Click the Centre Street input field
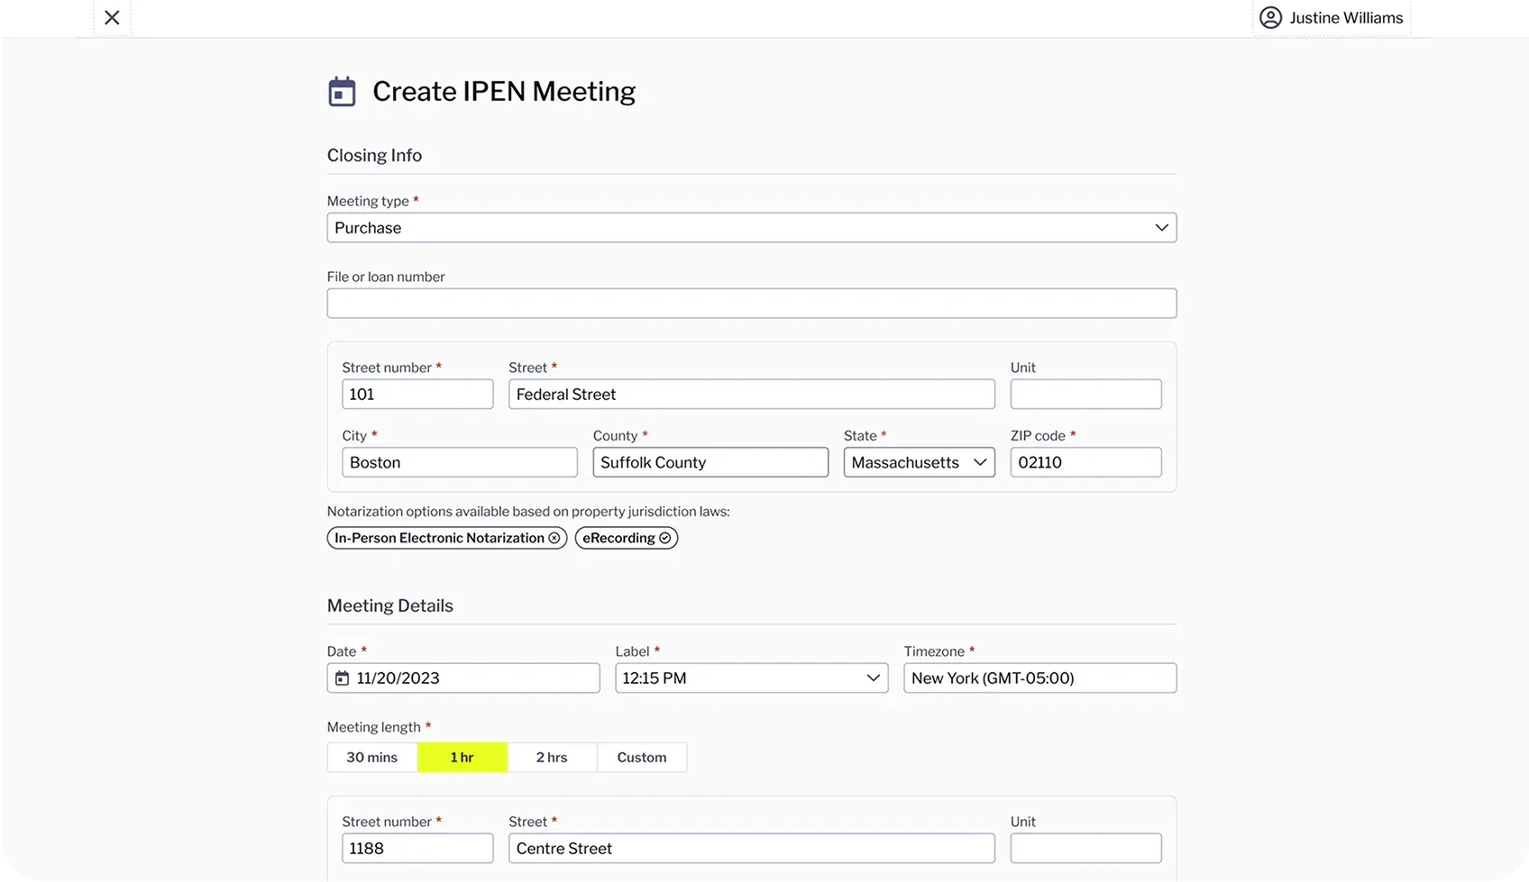 tap(751, 849)
